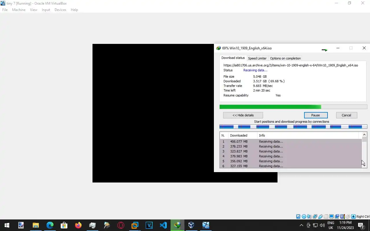Open the File menu in VirtualBox
370x231 pixels.
[5, 10]
